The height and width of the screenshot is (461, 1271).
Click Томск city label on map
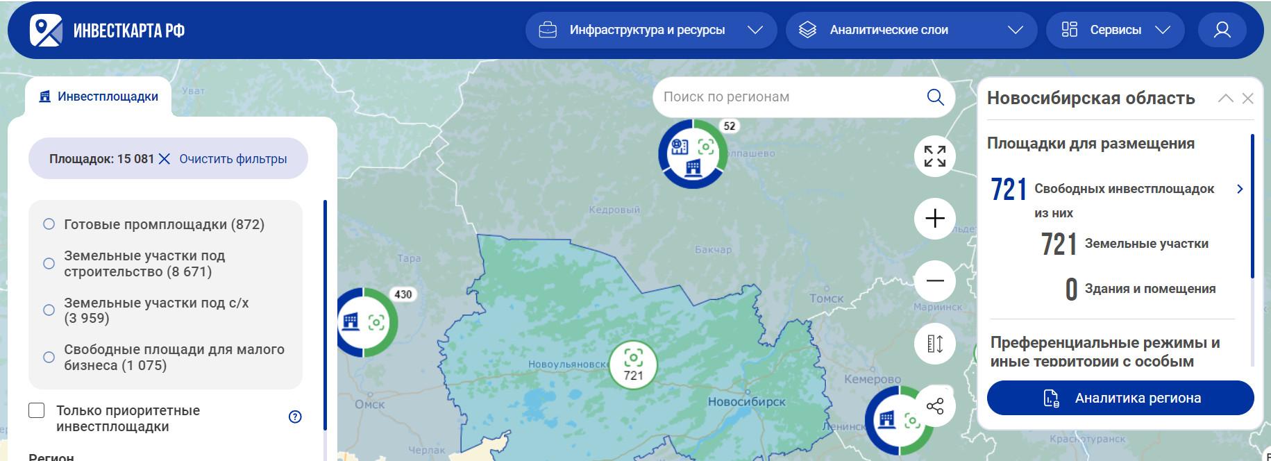pos(827,299)
